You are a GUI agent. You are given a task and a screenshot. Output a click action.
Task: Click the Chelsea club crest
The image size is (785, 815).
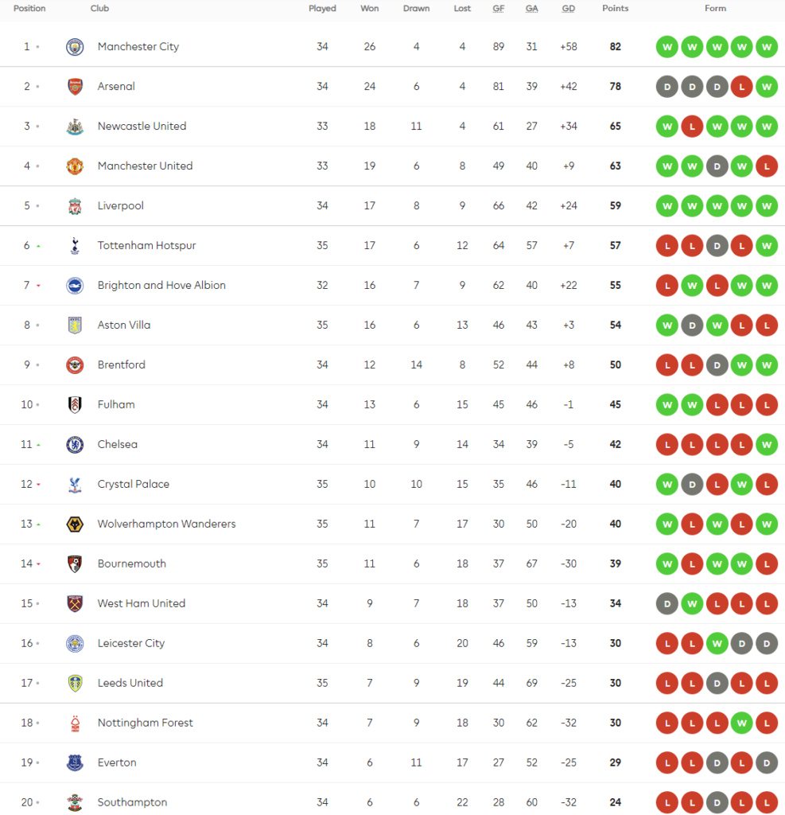[x=75, y=444]
